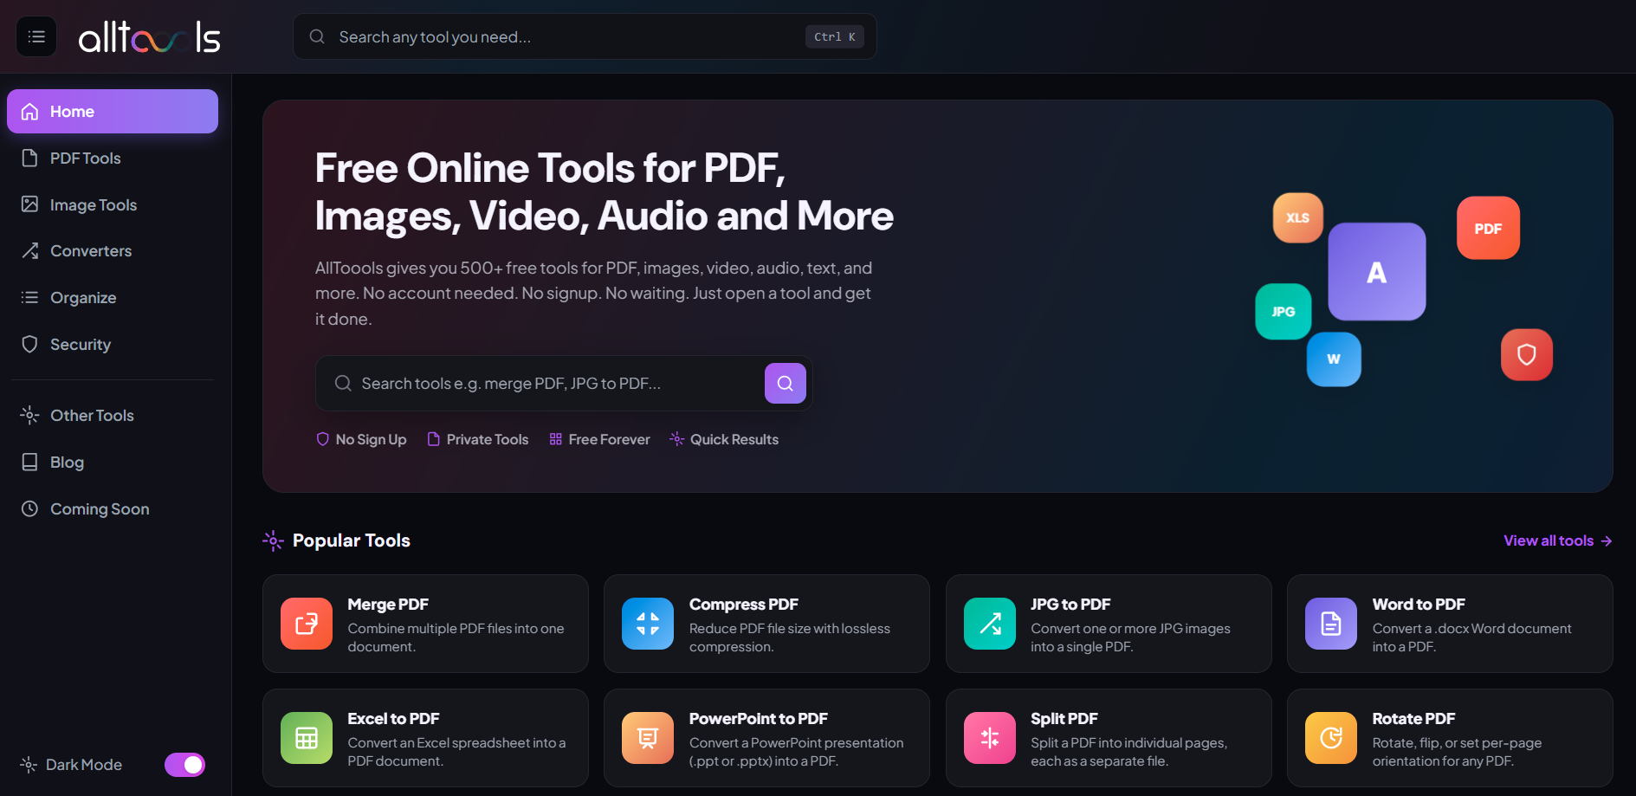1636x796 pixels.
Task: Open the Excel to PDF card title
Action: (x=393, y=719)
